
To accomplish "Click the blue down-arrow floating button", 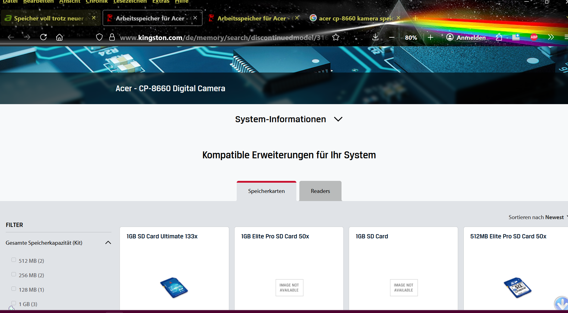I will [562, 303].
